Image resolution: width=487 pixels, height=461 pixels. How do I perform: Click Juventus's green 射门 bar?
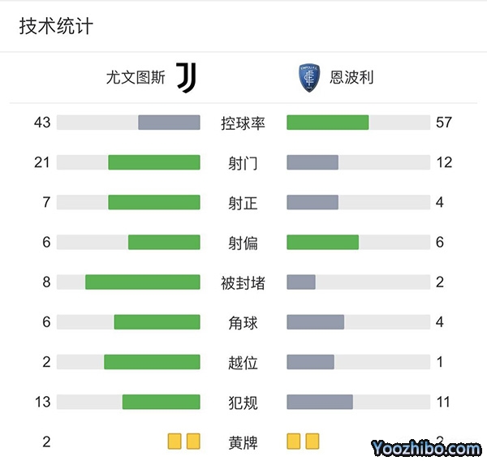pos(154,162)
